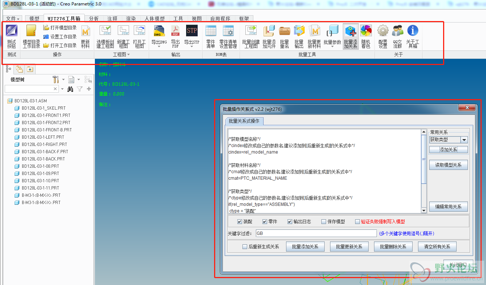
Task: Open 零件清单设置管理 tool
Action: pyautogui.click(x=228, y=36)
